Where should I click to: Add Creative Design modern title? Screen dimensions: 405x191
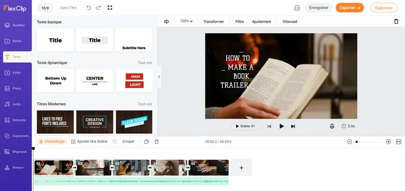coord(95,122)
